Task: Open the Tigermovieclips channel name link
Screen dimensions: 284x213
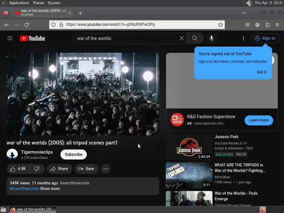Action: tap(37, 152)
